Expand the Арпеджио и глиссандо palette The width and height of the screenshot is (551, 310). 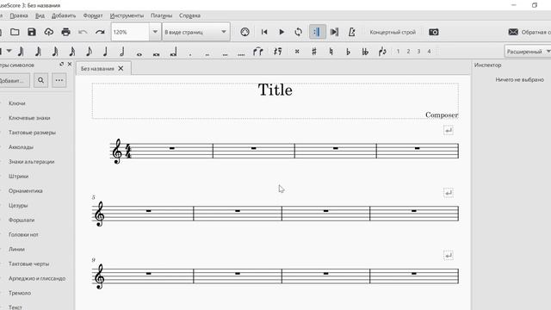[x=37, y=278]
